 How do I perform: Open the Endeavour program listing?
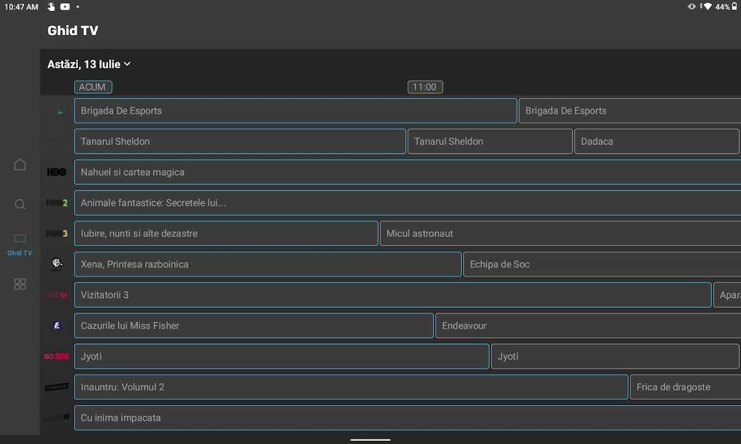click(587, 326)
